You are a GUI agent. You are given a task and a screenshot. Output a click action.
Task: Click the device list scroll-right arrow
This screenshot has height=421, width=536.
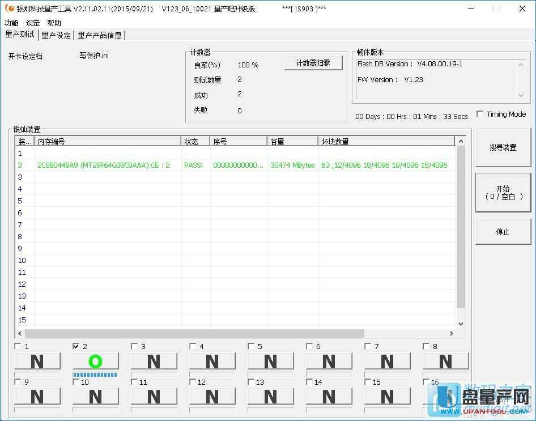click(451, 334)
